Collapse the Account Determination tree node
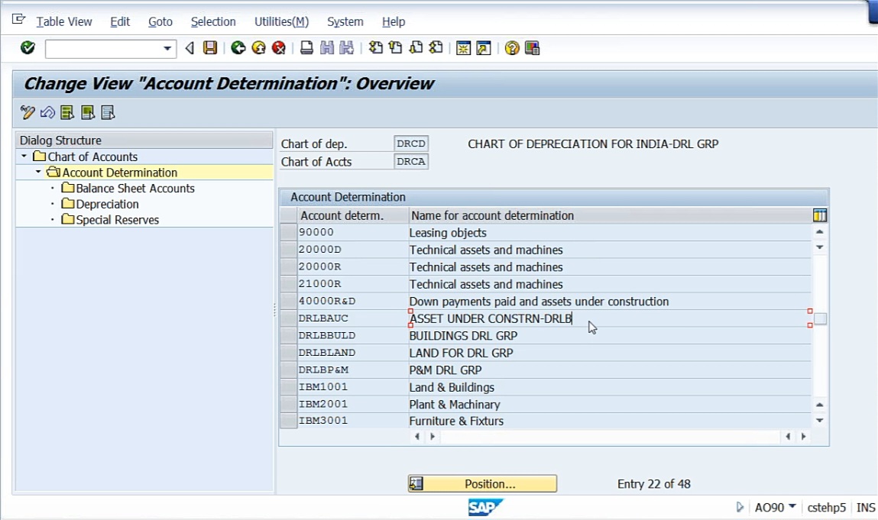This screenshot has height=520, width=878. pos(38,172)
